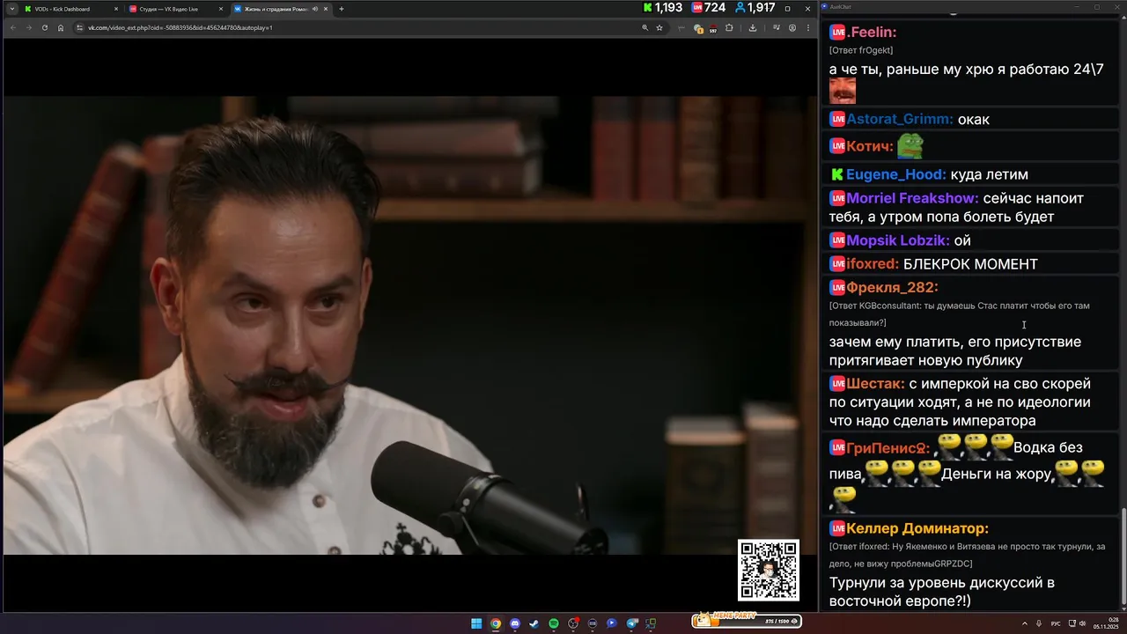Open the page zoom indicator
Screen dimensions: 1127x634
pyautogui.click(x=645, y=27)
